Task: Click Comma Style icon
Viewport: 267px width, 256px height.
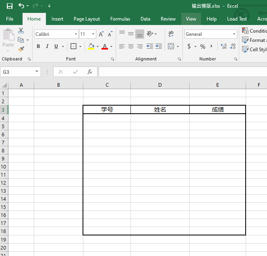Action: pyautogui.click(x=211, y=46)
